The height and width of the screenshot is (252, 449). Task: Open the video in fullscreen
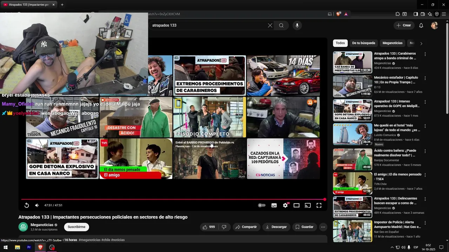319,205
